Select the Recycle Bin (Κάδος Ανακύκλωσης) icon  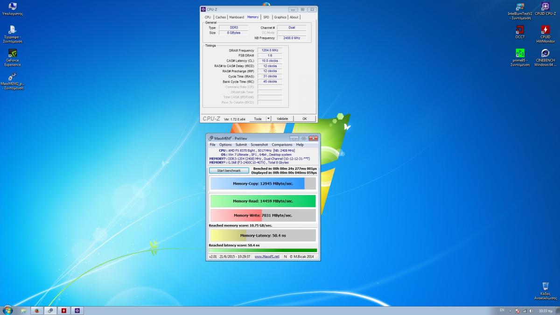(x=545, y=291)
